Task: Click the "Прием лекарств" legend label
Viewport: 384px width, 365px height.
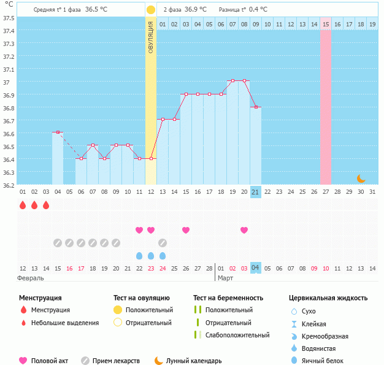Action: click(116, 361)
